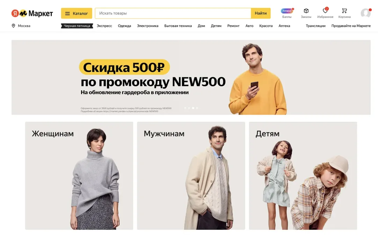Screen dimensions: 378x236
Task: Open Заказы box icon
Action: point(306,11)
